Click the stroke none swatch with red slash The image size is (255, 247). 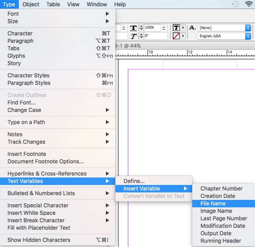176,36
